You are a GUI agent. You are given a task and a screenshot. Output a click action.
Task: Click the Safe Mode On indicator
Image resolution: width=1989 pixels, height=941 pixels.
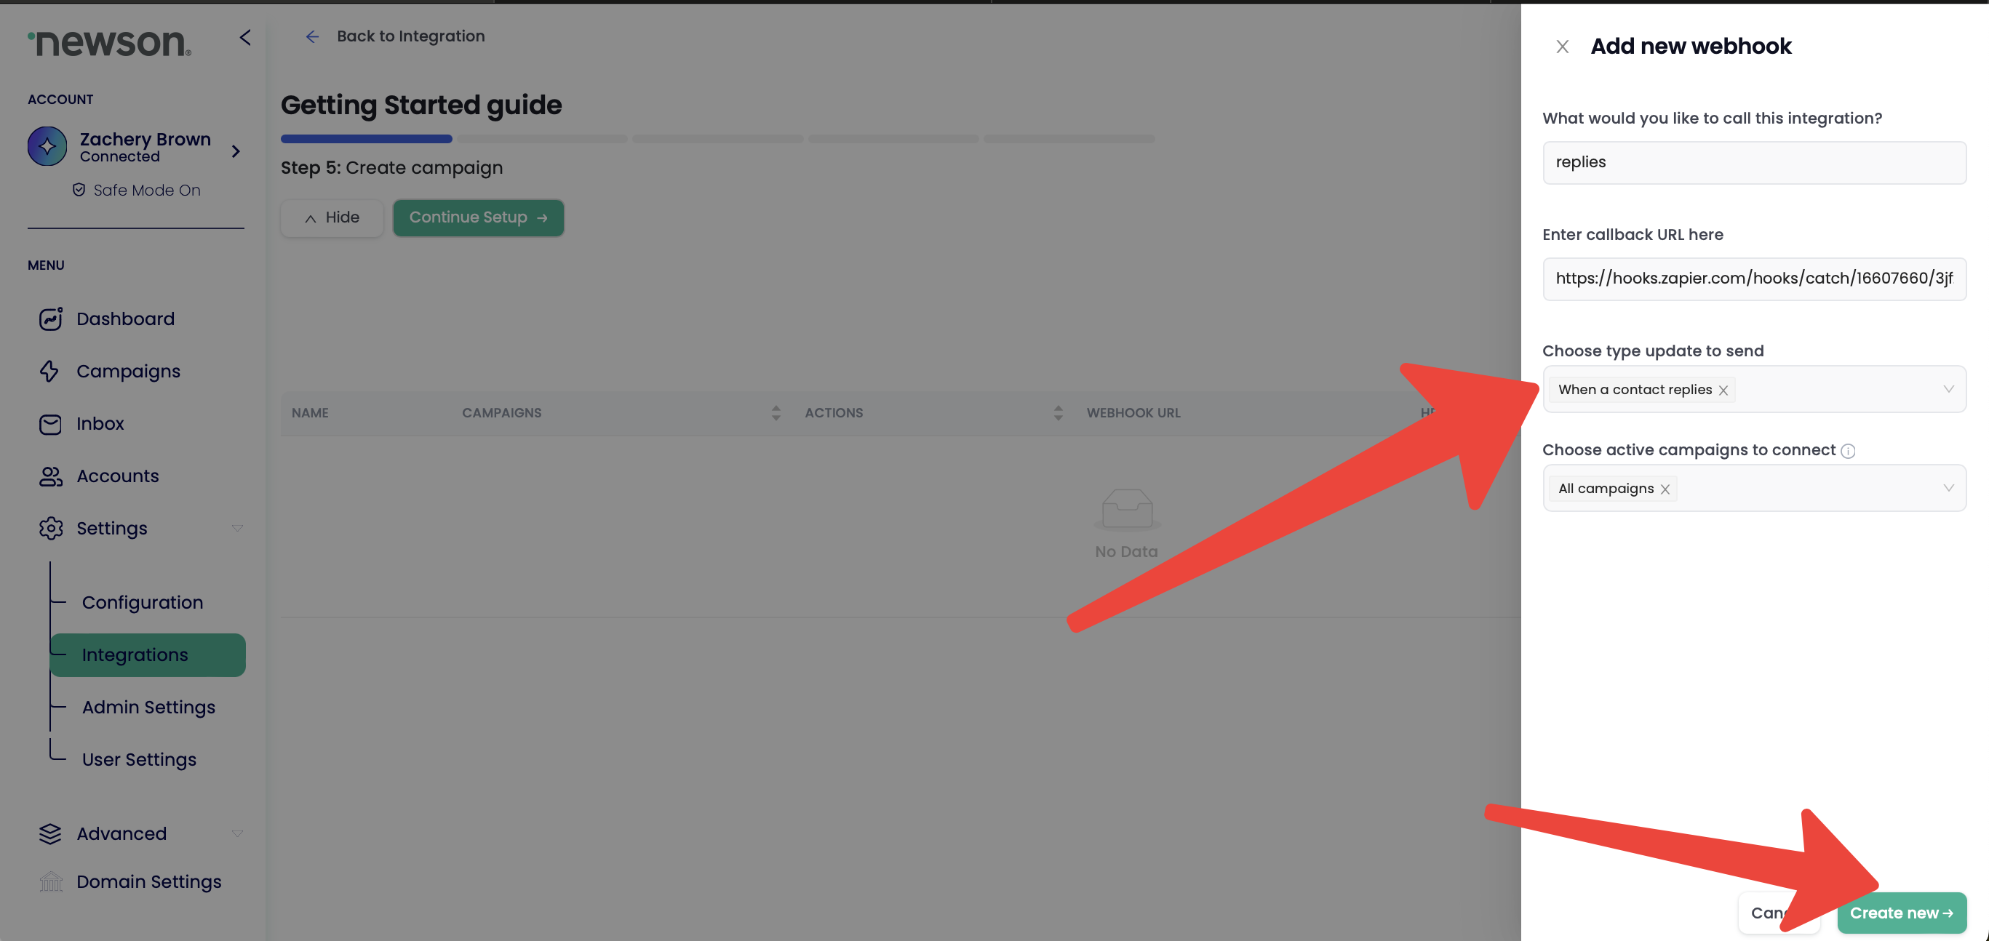tap(136, 190)
